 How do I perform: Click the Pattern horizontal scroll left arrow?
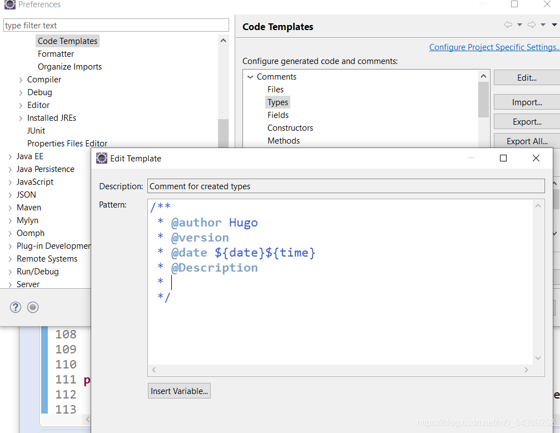[154, 370]
